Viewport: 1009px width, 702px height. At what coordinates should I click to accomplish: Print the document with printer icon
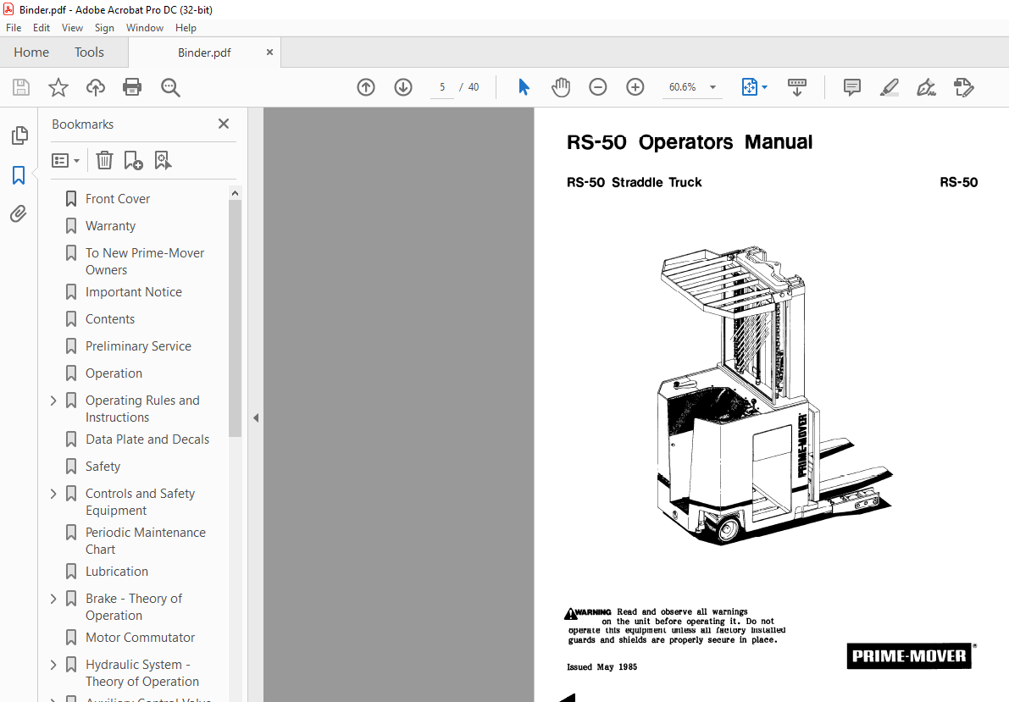tap(132, 87)
